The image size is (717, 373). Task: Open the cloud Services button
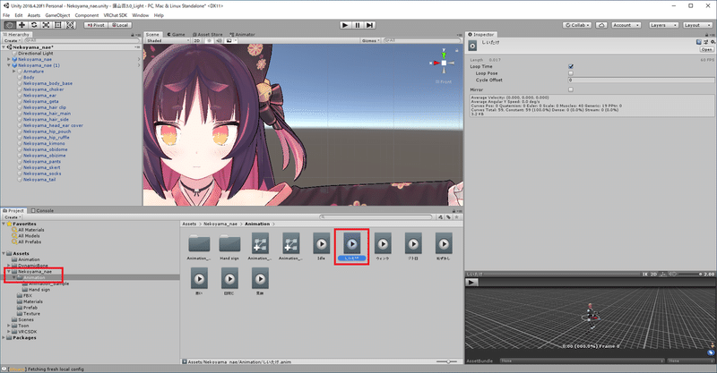tap(601, 25)
